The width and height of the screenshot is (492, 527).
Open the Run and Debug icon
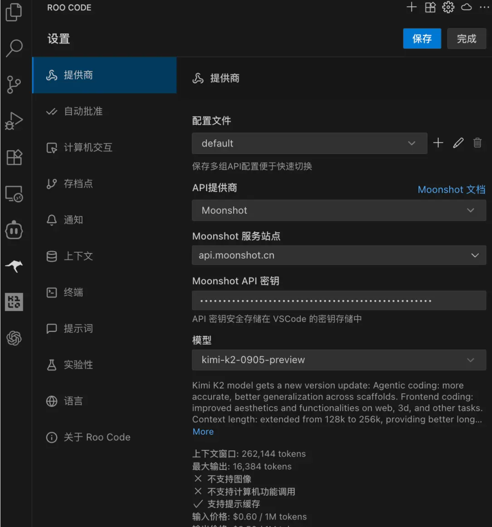pos(14,121)
